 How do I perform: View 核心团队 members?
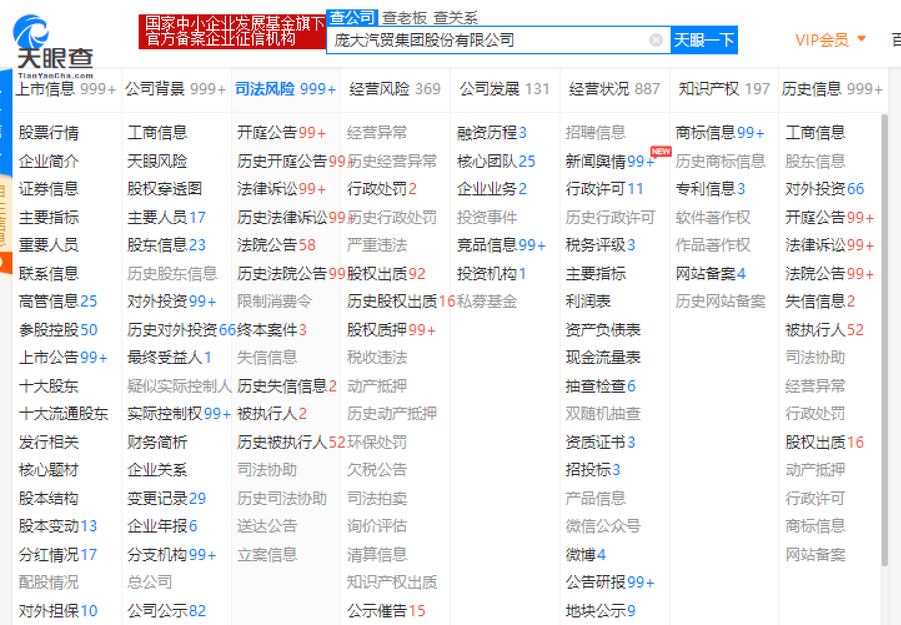pyautogui.click(x=496, y=161)
